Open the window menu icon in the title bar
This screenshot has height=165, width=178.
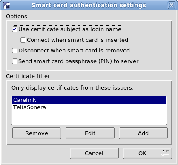coord(7,5)
